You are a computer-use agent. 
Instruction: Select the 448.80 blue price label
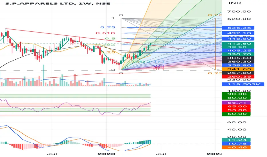pyautogui.click(x=238, y=39)
